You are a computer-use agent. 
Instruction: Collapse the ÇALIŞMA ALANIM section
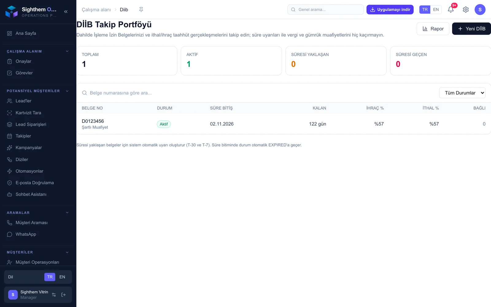click(x=67, y=51)
